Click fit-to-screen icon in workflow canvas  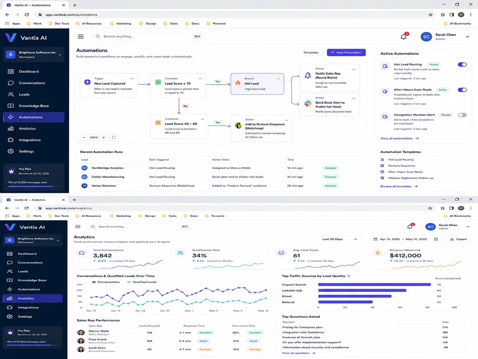(114, 138)
